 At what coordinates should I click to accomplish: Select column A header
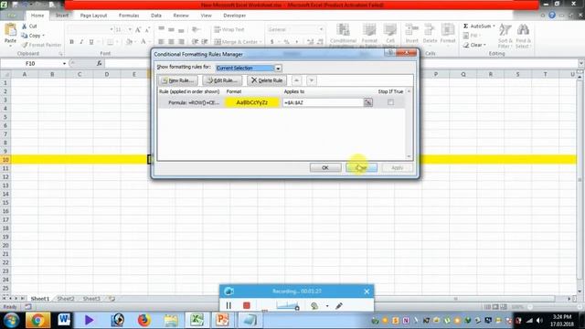[x=25, y=74]
